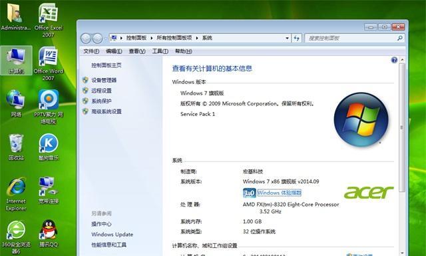Click the shield icon beside 设备管理器
This screenshot has width=426, height=256.
[85, 80]
